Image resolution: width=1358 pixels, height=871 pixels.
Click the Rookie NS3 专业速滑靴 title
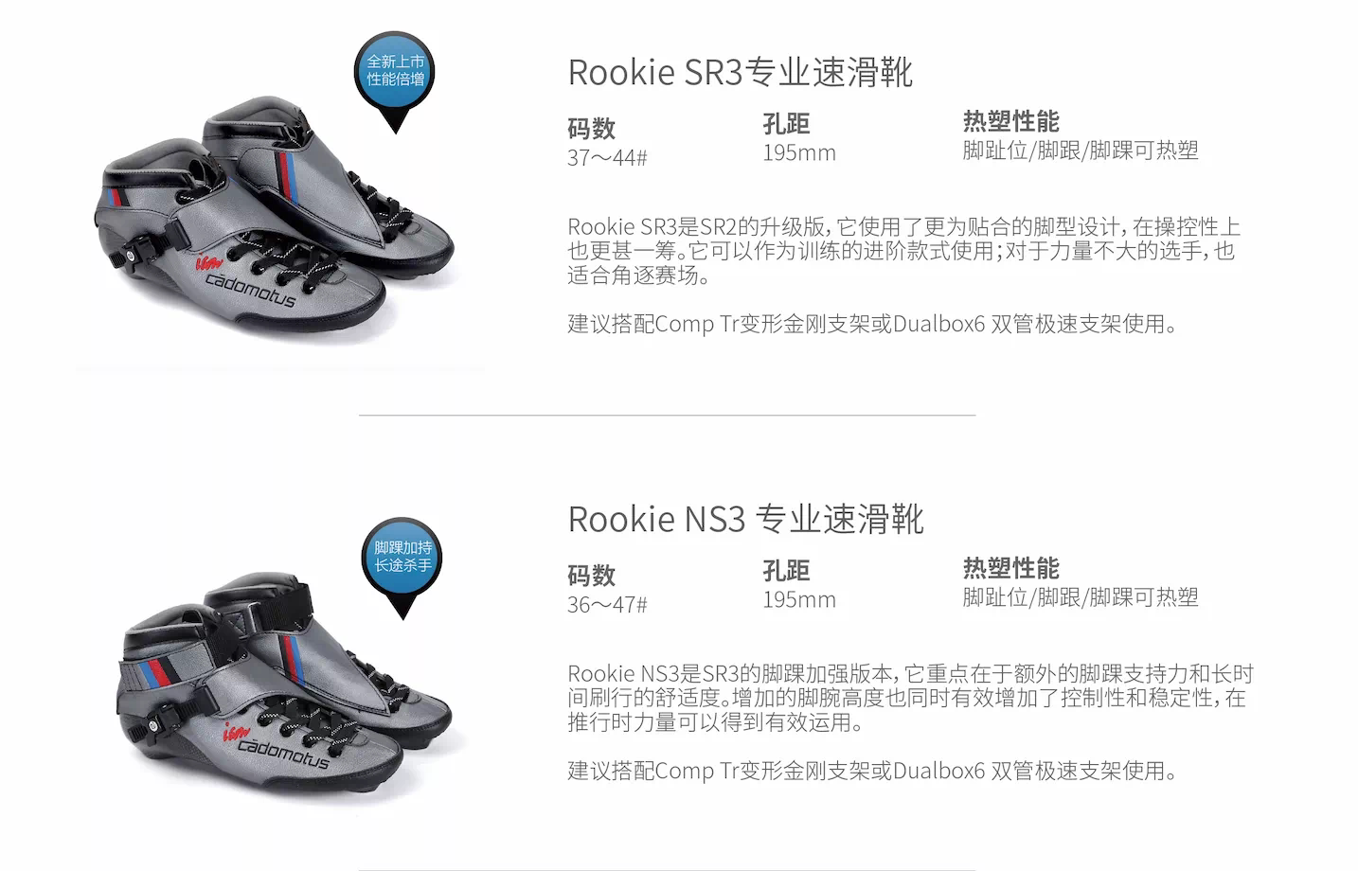745,519
